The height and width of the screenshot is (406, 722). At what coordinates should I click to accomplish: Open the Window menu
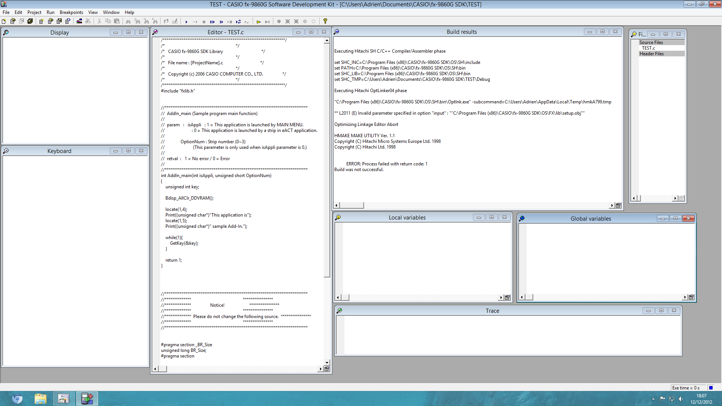pos(111,12)
